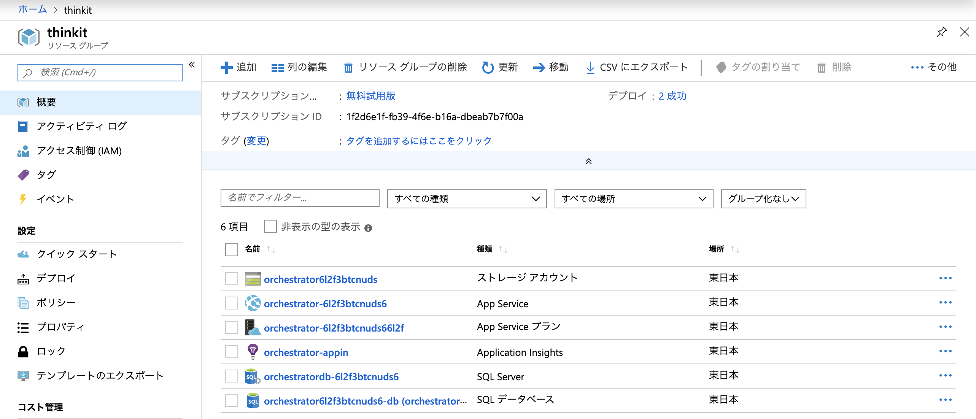
Task: Click the アクティビティ ログ icon in sidebar
Action: [x=23, y=126]
